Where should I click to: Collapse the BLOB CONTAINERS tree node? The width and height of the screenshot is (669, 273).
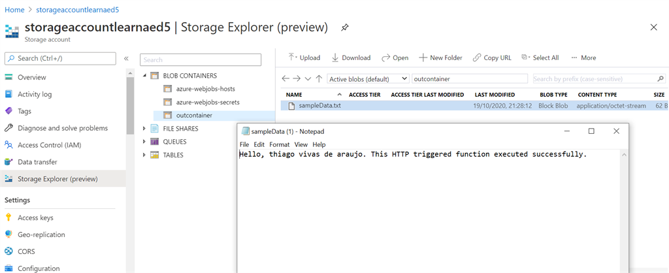pos(144,76)
